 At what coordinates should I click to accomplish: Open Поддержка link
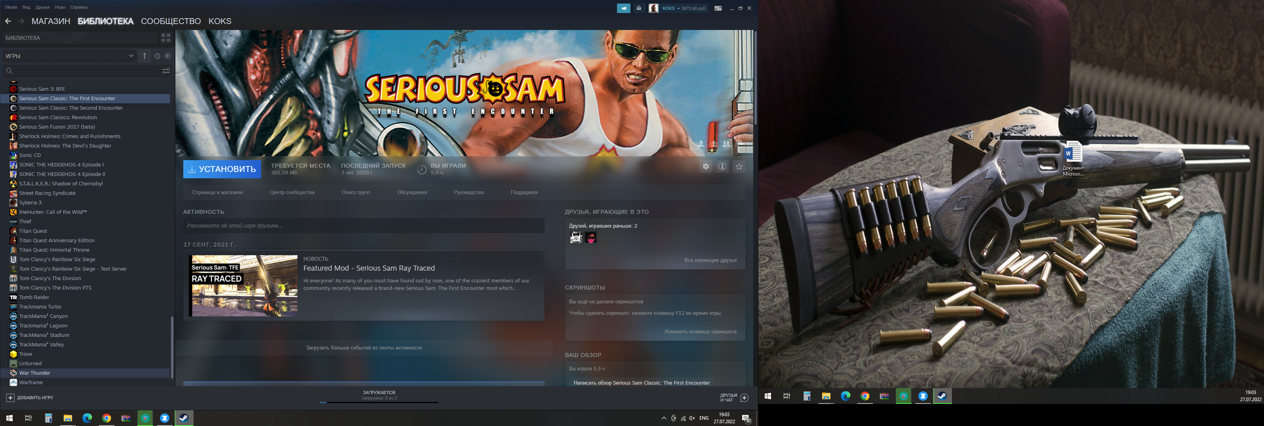[524, 192]
